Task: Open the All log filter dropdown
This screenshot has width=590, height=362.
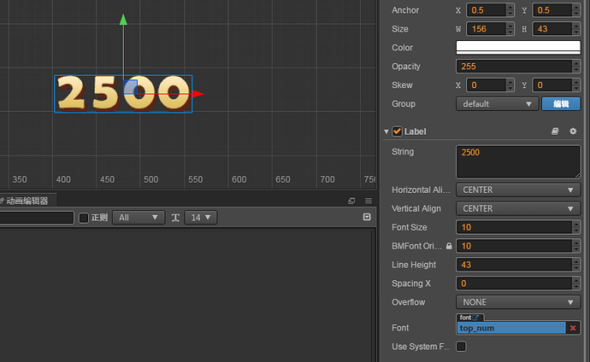Action: [139, 218]
